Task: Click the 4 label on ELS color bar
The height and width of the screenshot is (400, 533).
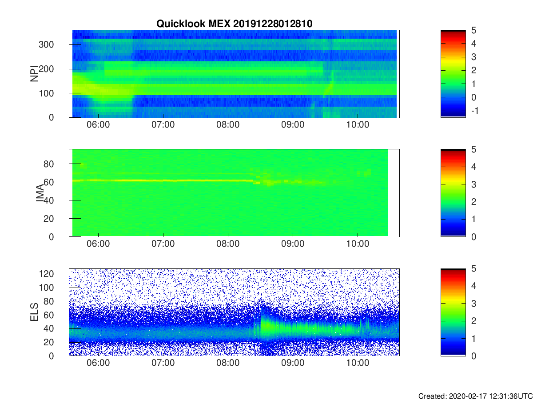Action: tap(473, 286)
